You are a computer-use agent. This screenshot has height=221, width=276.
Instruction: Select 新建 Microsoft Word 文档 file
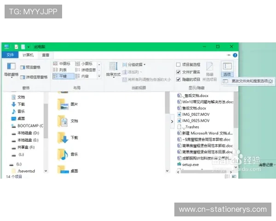(x=205, y=133)
